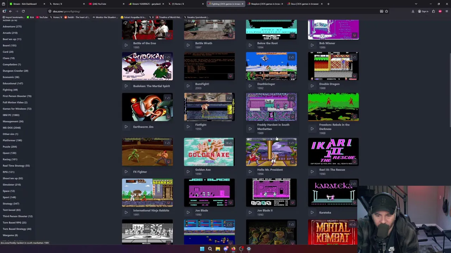Open Reddit bookmark in bookmarks bar

(x=77, y=17)
